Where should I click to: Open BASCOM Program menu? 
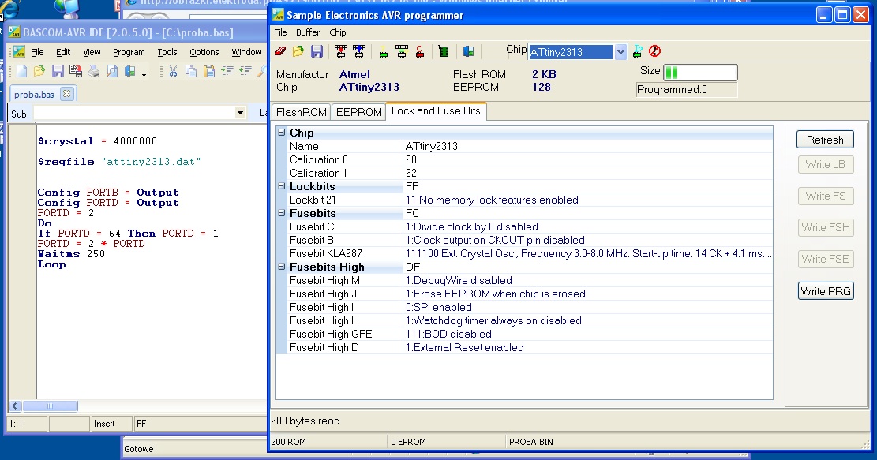tap(129, 52)
